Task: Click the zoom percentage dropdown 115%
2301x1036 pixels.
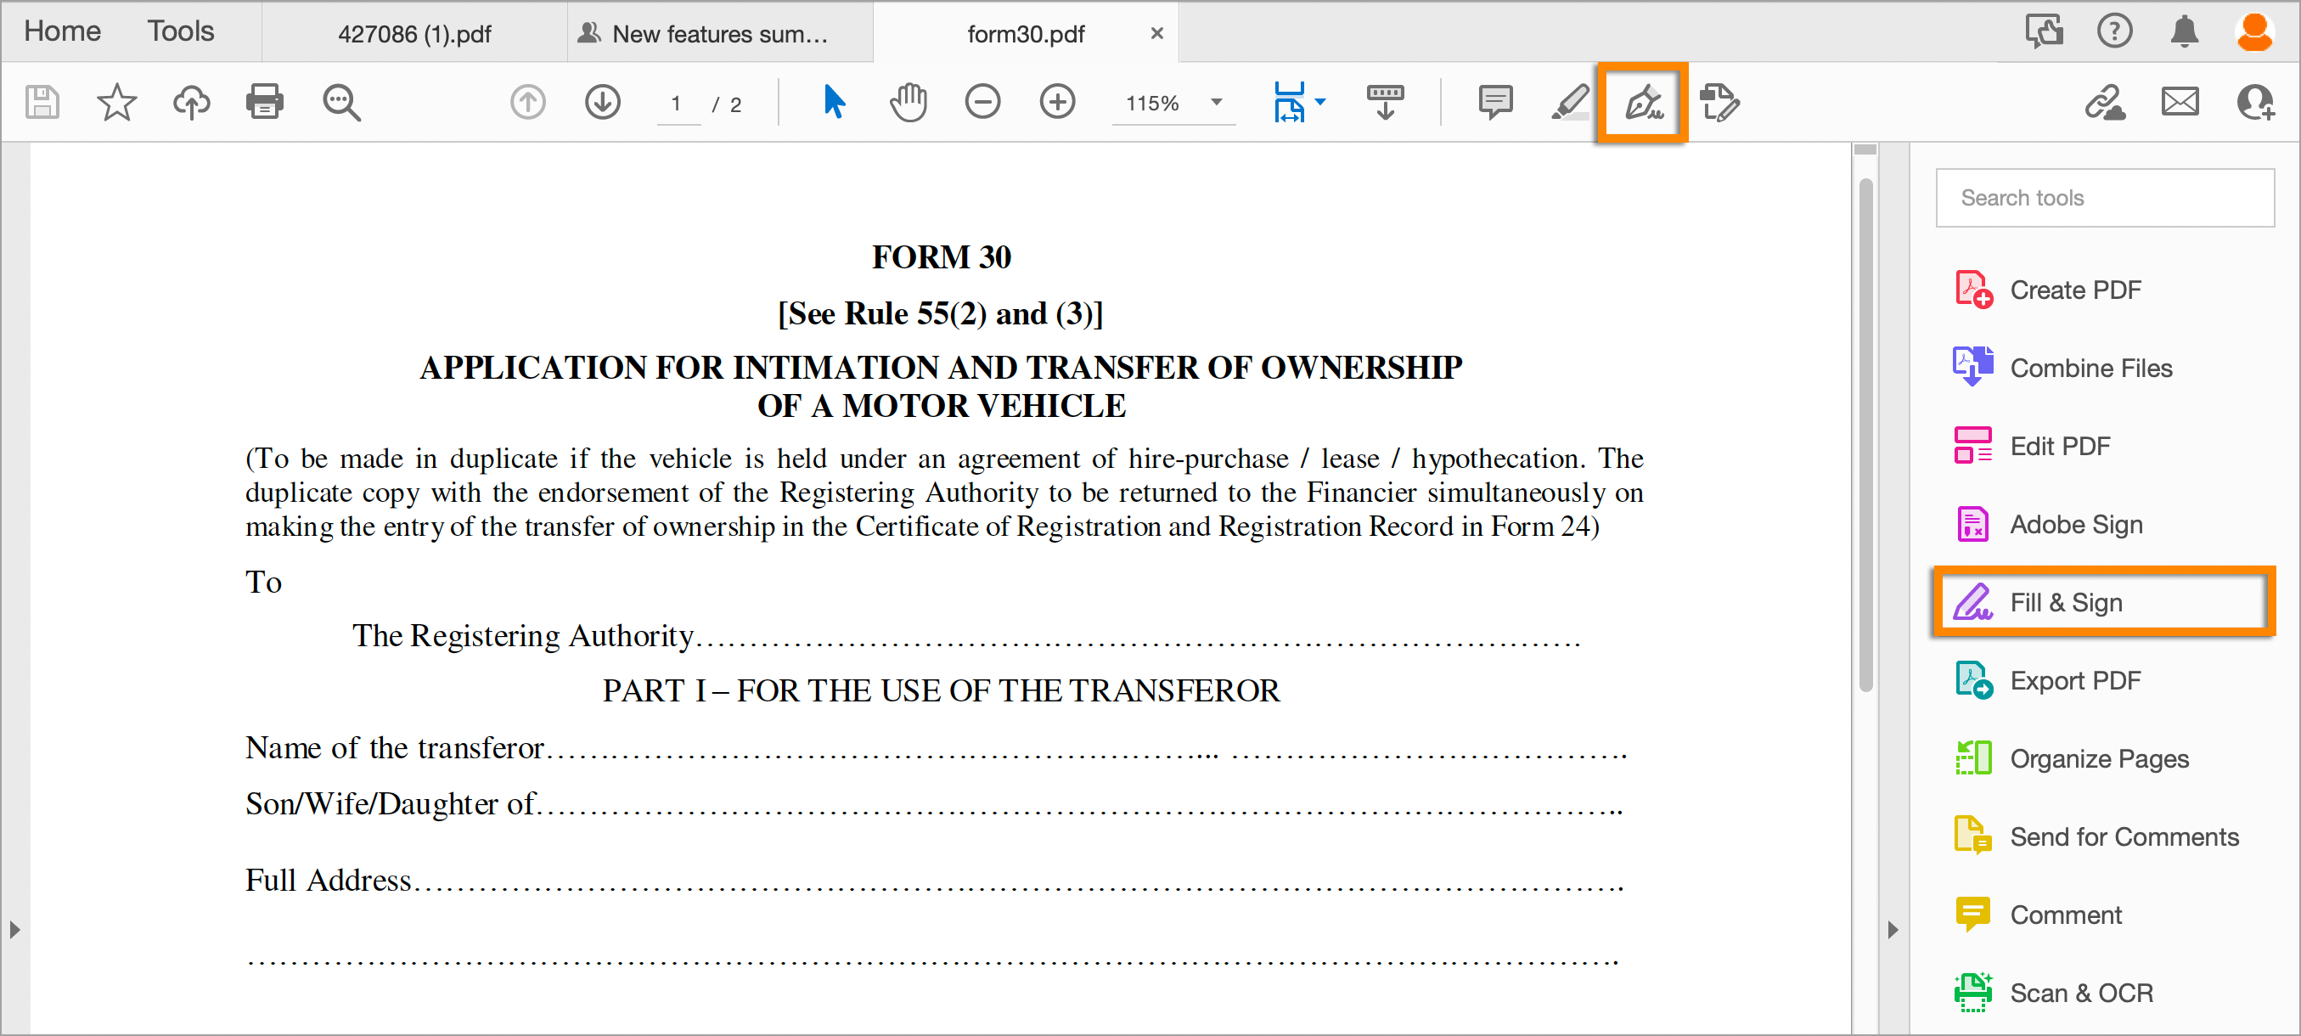Action: [x=1167, y=103]
